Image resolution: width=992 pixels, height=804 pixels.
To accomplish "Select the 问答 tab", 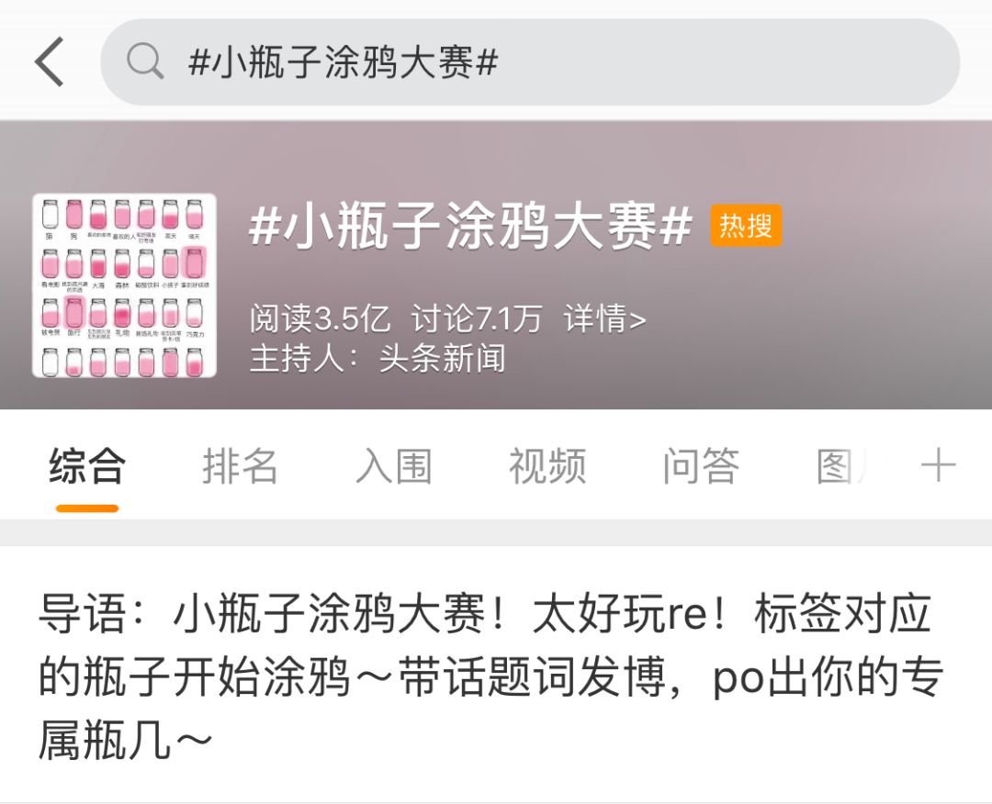I will (701, 466).
